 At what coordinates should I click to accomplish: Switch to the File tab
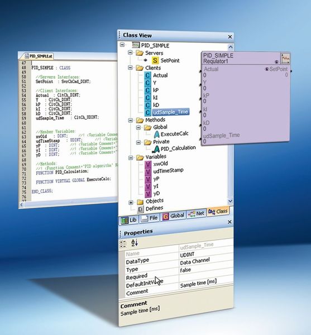click(149, 218)
